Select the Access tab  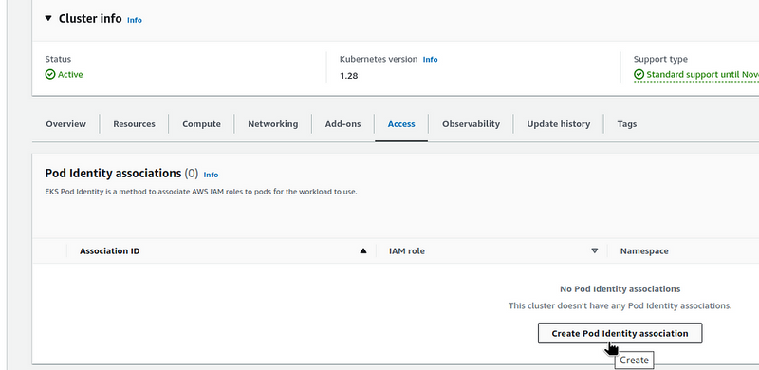pyautogui.click(x=401, y=124)
